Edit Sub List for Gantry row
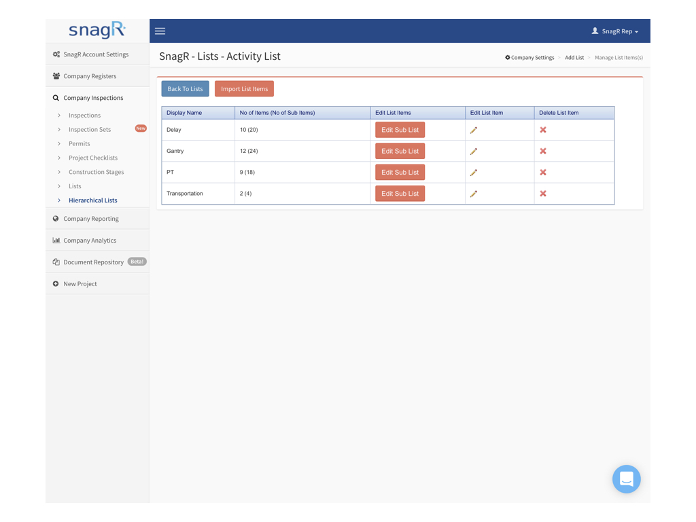Image resolution: width=696 pixels, height=522 pixels. [400, 152]
